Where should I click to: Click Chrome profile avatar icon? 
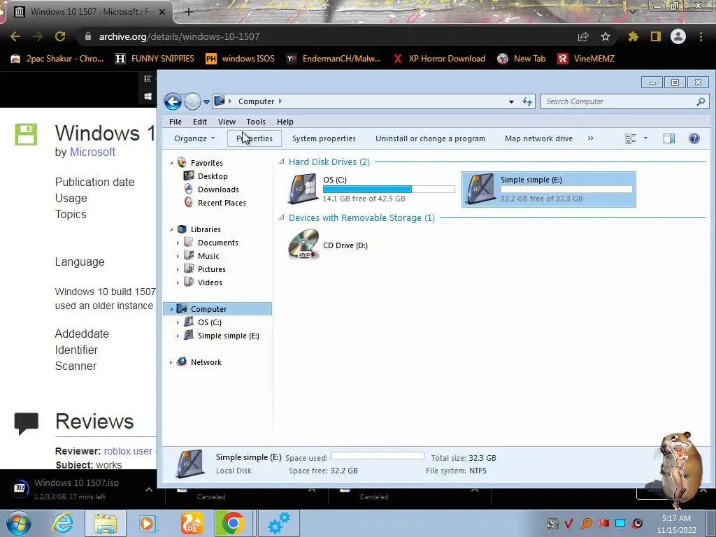coord(678,36)
